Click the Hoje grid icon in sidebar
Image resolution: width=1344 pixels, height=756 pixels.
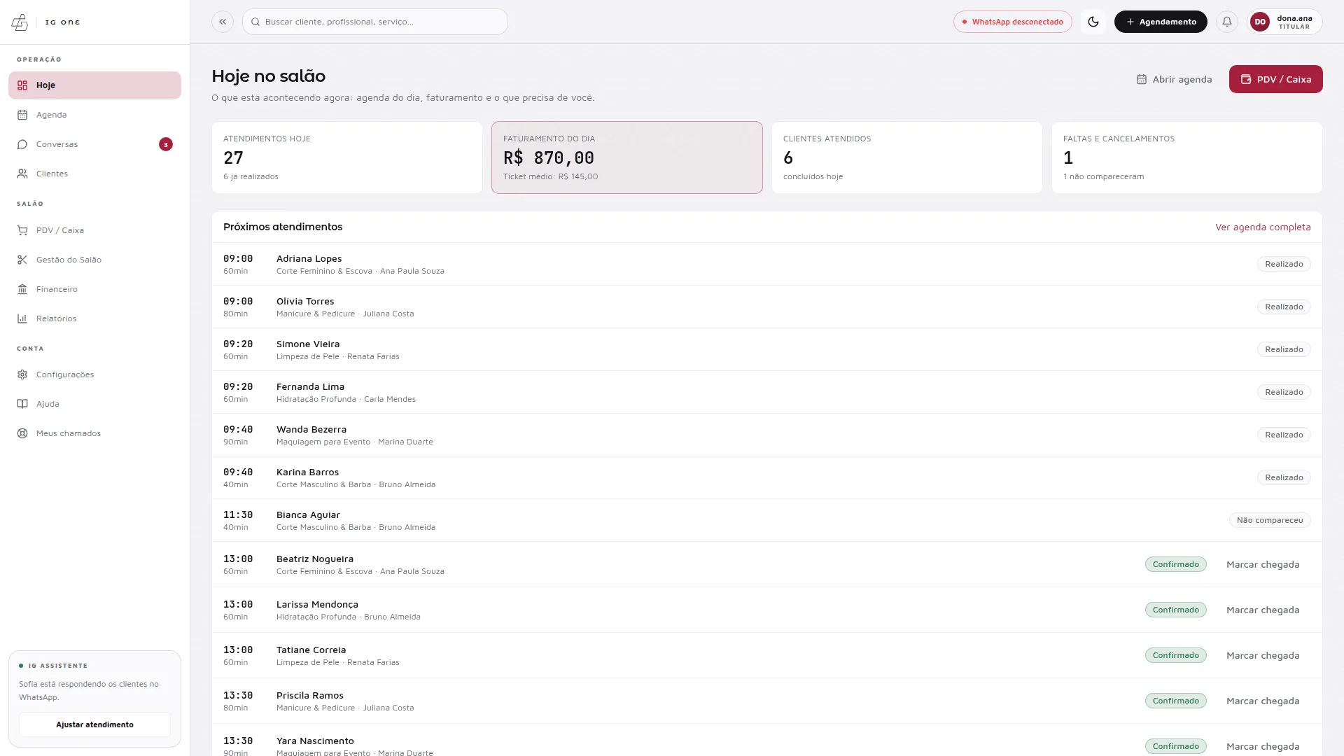(x=22, y=85)
